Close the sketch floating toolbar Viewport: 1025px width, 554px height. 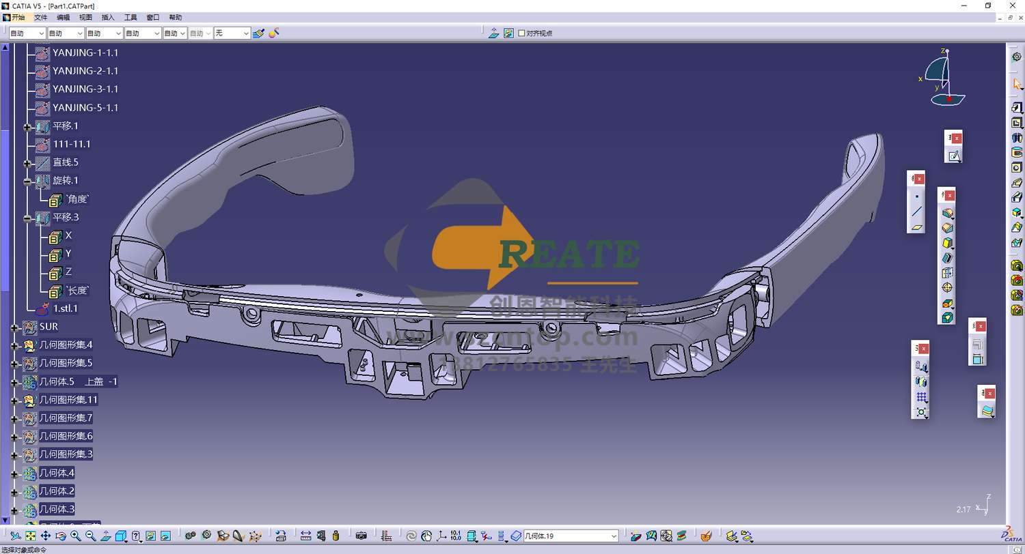(957, 138)
